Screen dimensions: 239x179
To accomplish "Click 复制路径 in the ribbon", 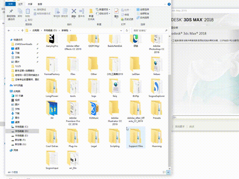I will click(40, 10).
